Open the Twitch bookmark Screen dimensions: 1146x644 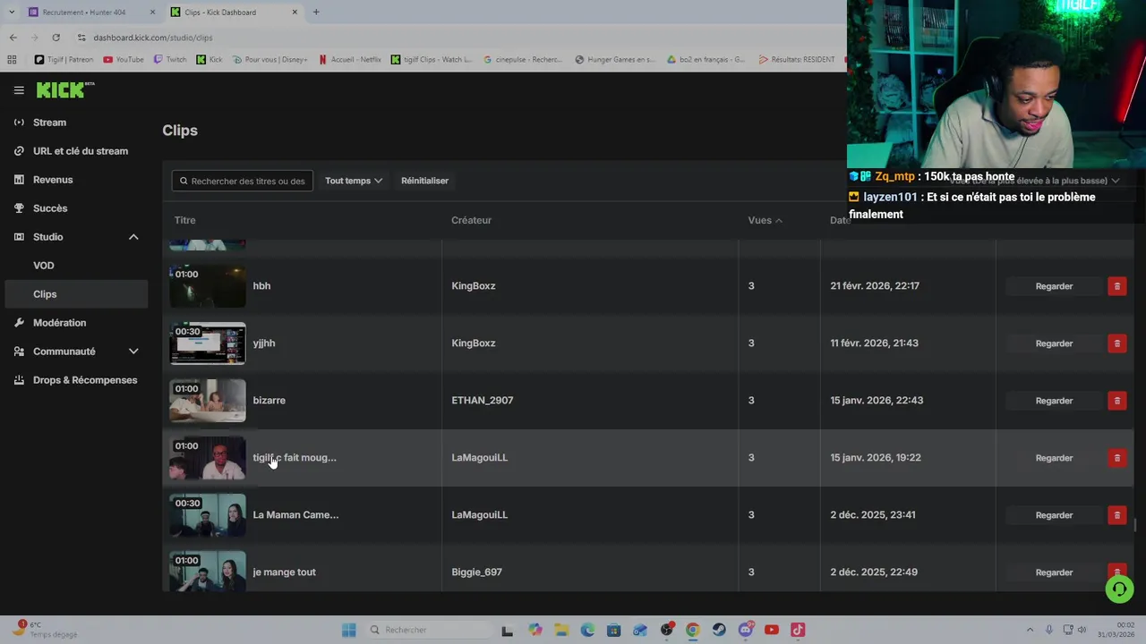click(x=170, y=60)
